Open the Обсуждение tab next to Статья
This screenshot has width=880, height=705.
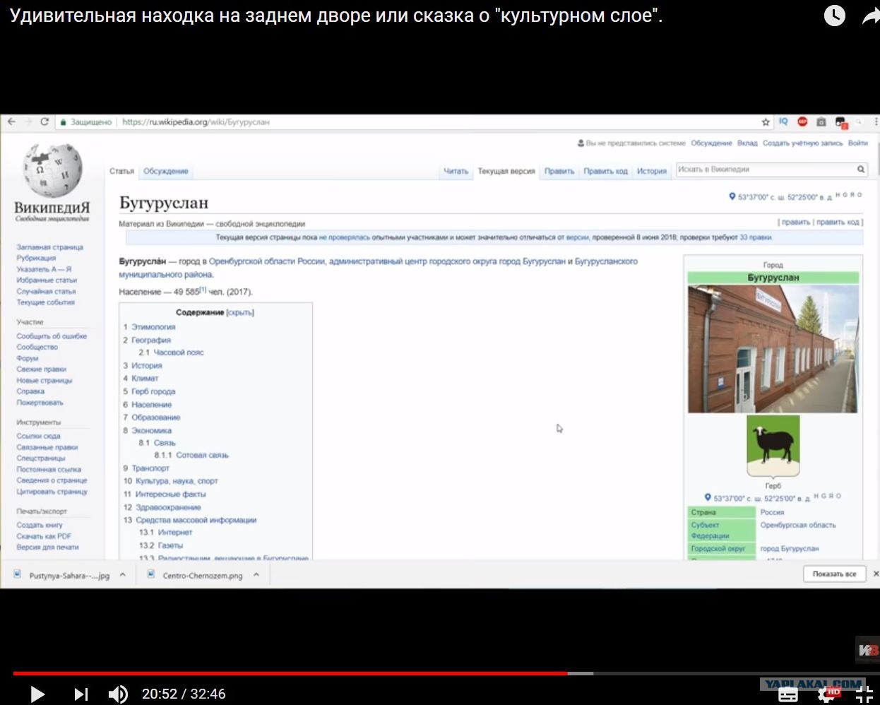point(166,171)
